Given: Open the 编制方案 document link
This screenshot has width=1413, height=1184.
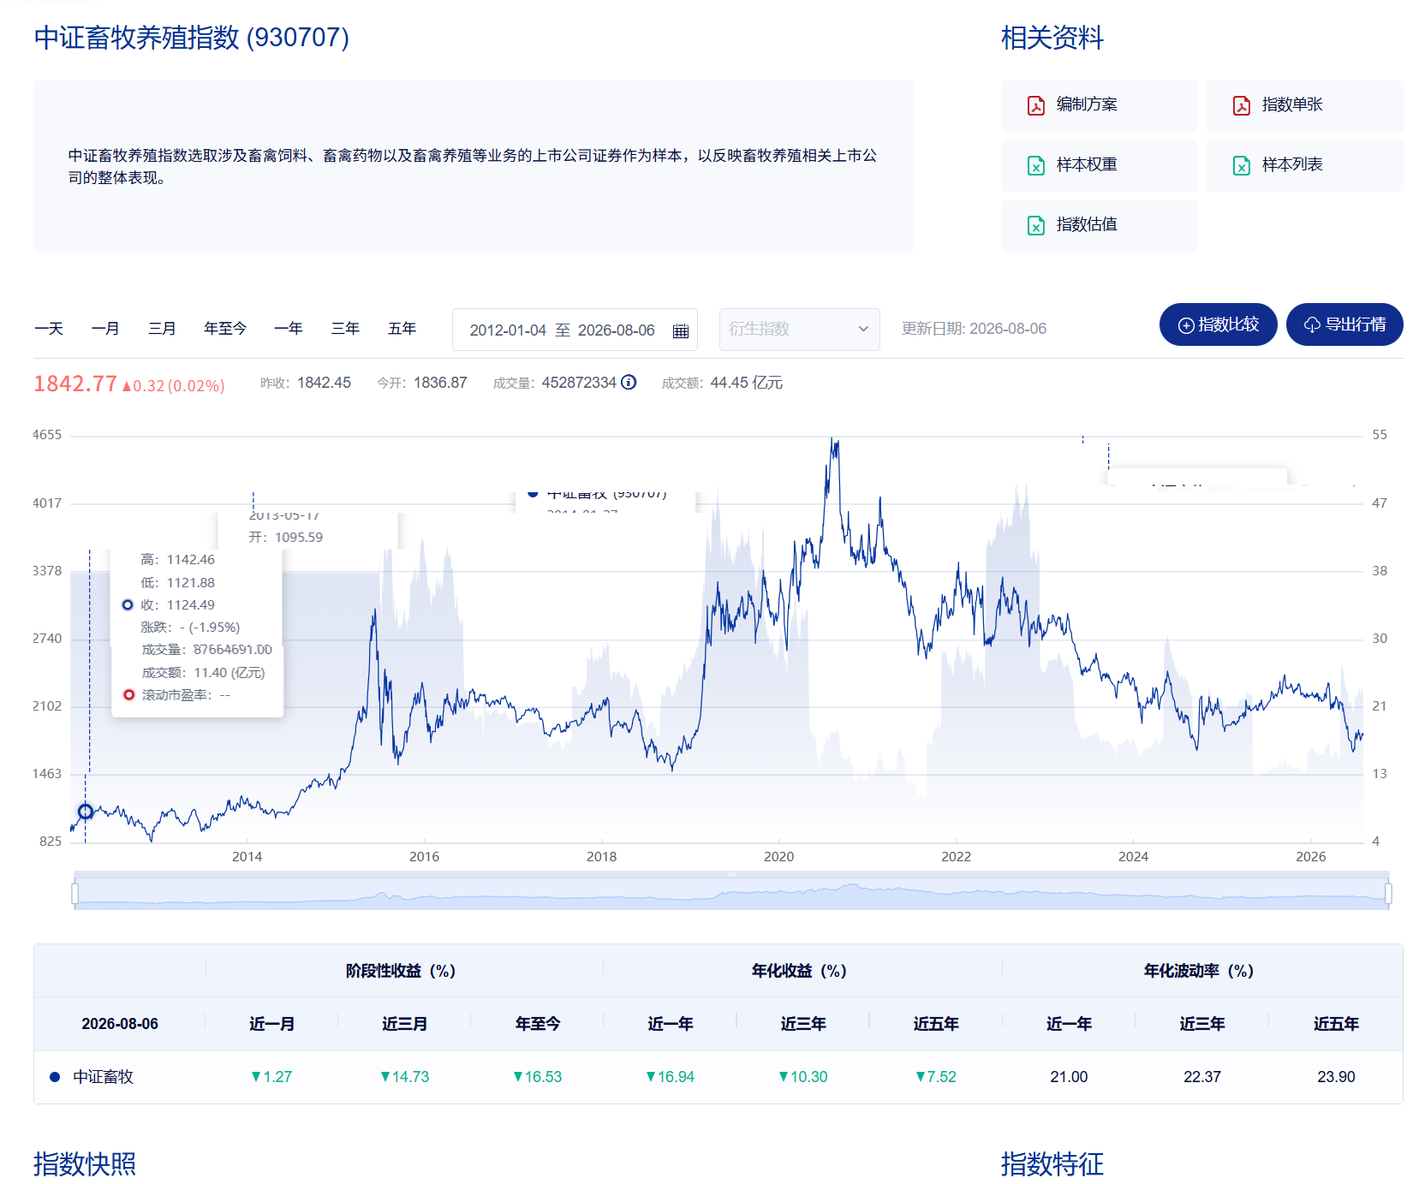Looking at the screenshot, I should coord(1099,105).
